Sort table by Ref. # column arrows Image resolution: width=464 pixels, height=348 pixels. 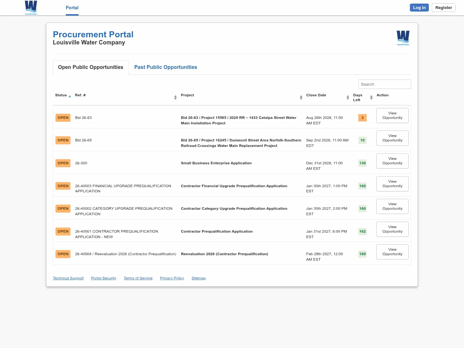[x=175, y=97]
